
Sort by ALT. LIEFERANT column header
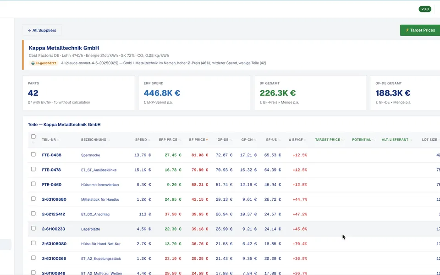click(x=395, y=140)
